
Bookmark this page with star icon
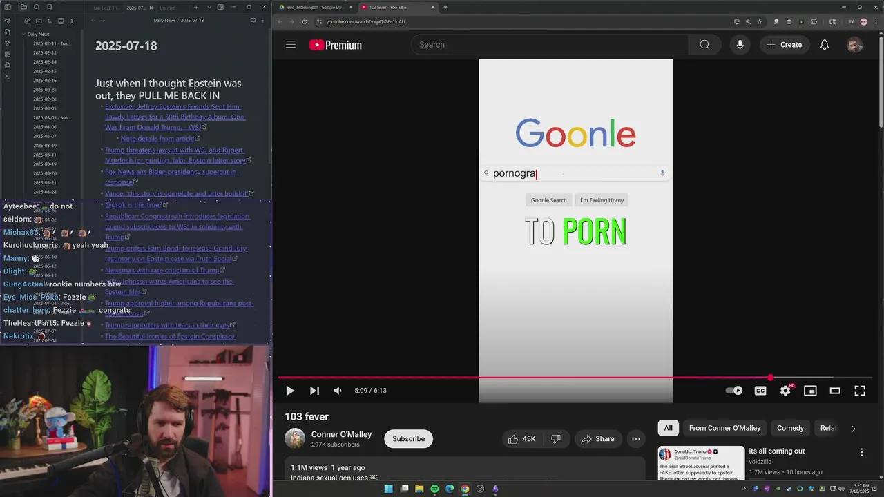[759, 21]
